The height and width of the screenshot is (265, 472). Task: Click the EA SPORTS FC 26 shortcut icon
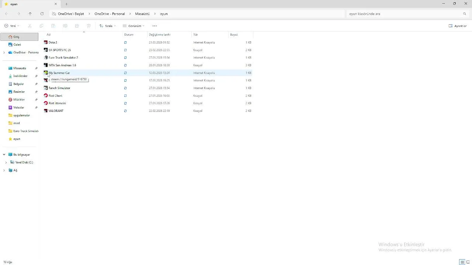point(46,50)
